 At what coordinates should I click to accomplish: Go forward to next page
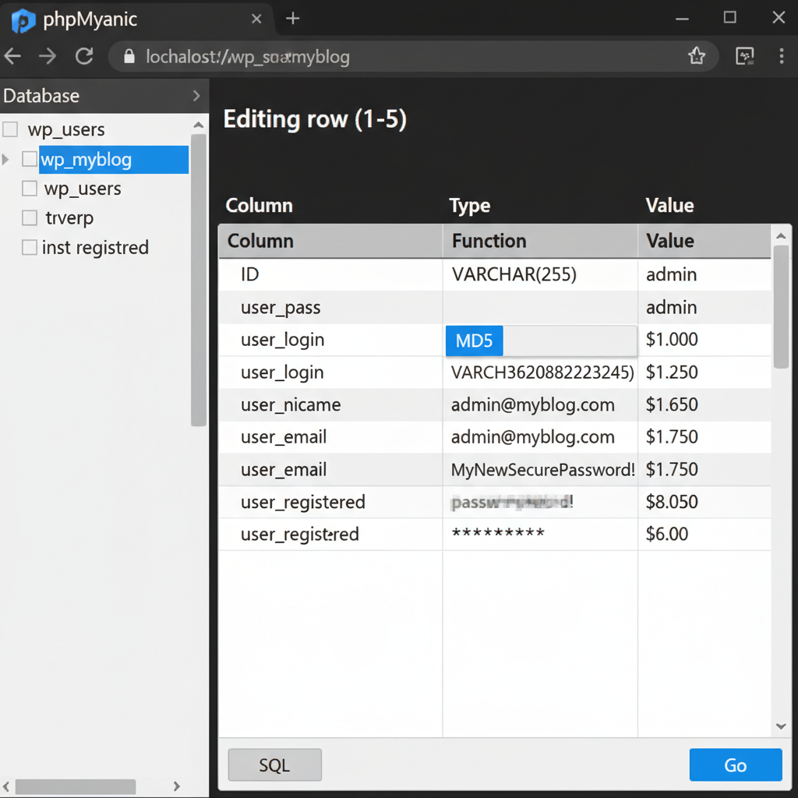(48, 56)
